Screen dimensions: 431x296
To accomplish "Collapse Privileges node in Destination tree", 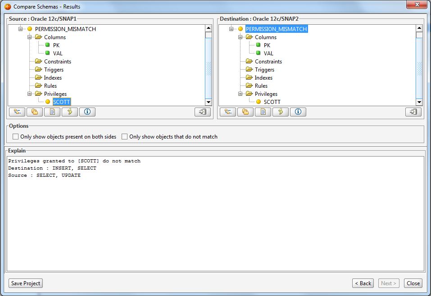I will [240, 94].
